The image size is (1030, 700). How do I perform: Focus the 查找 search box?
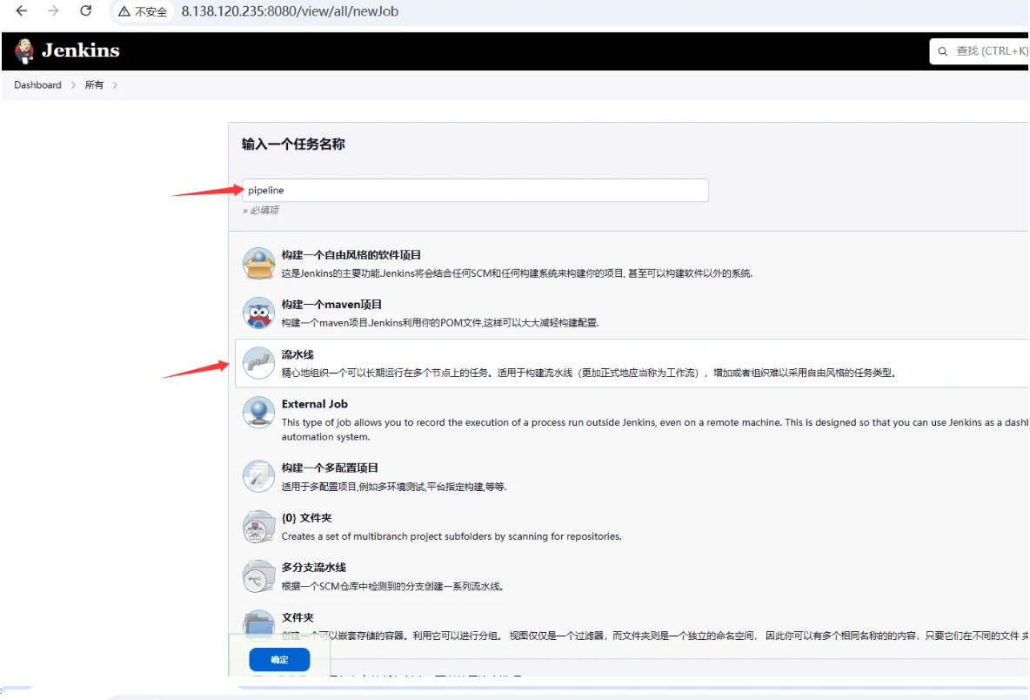(979, 51)
